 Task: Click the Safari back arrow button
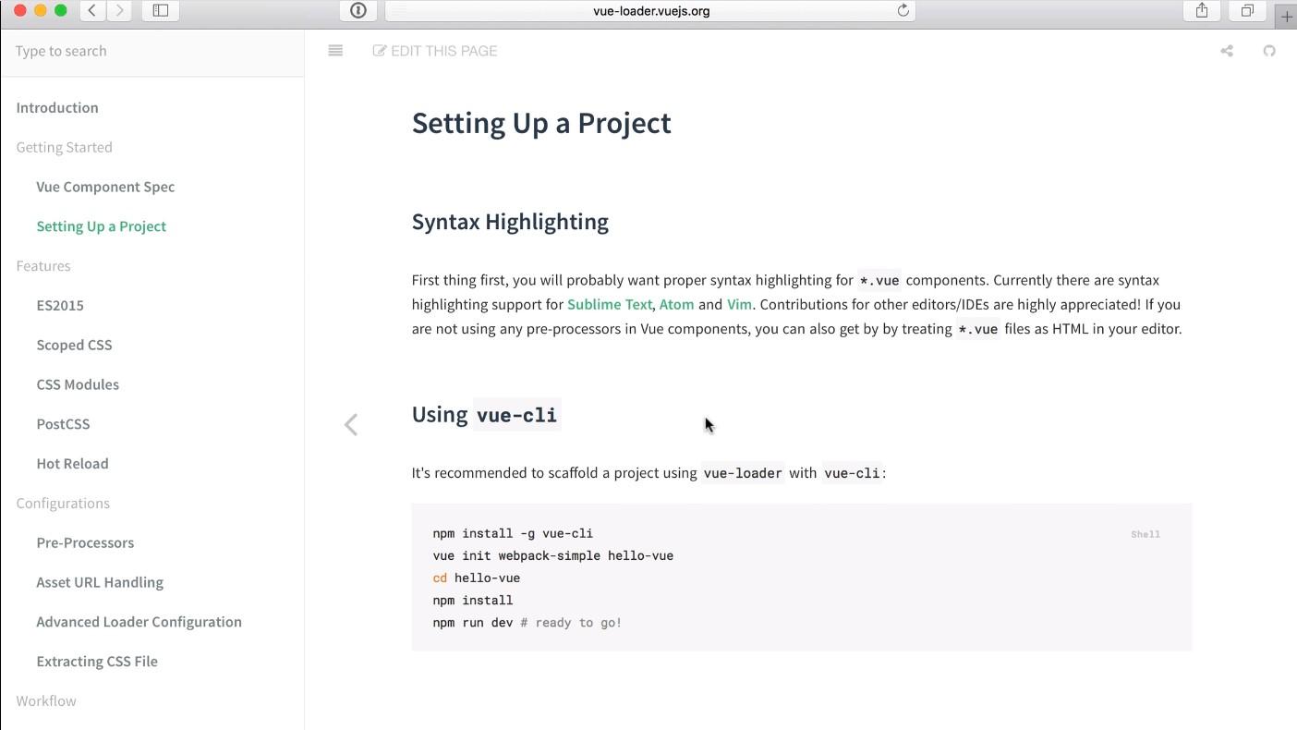tap(92, 11)
